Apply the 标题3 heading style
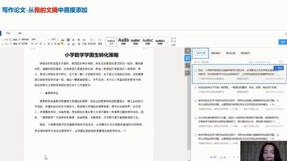287x161 pixels. (x=148, y=42)
